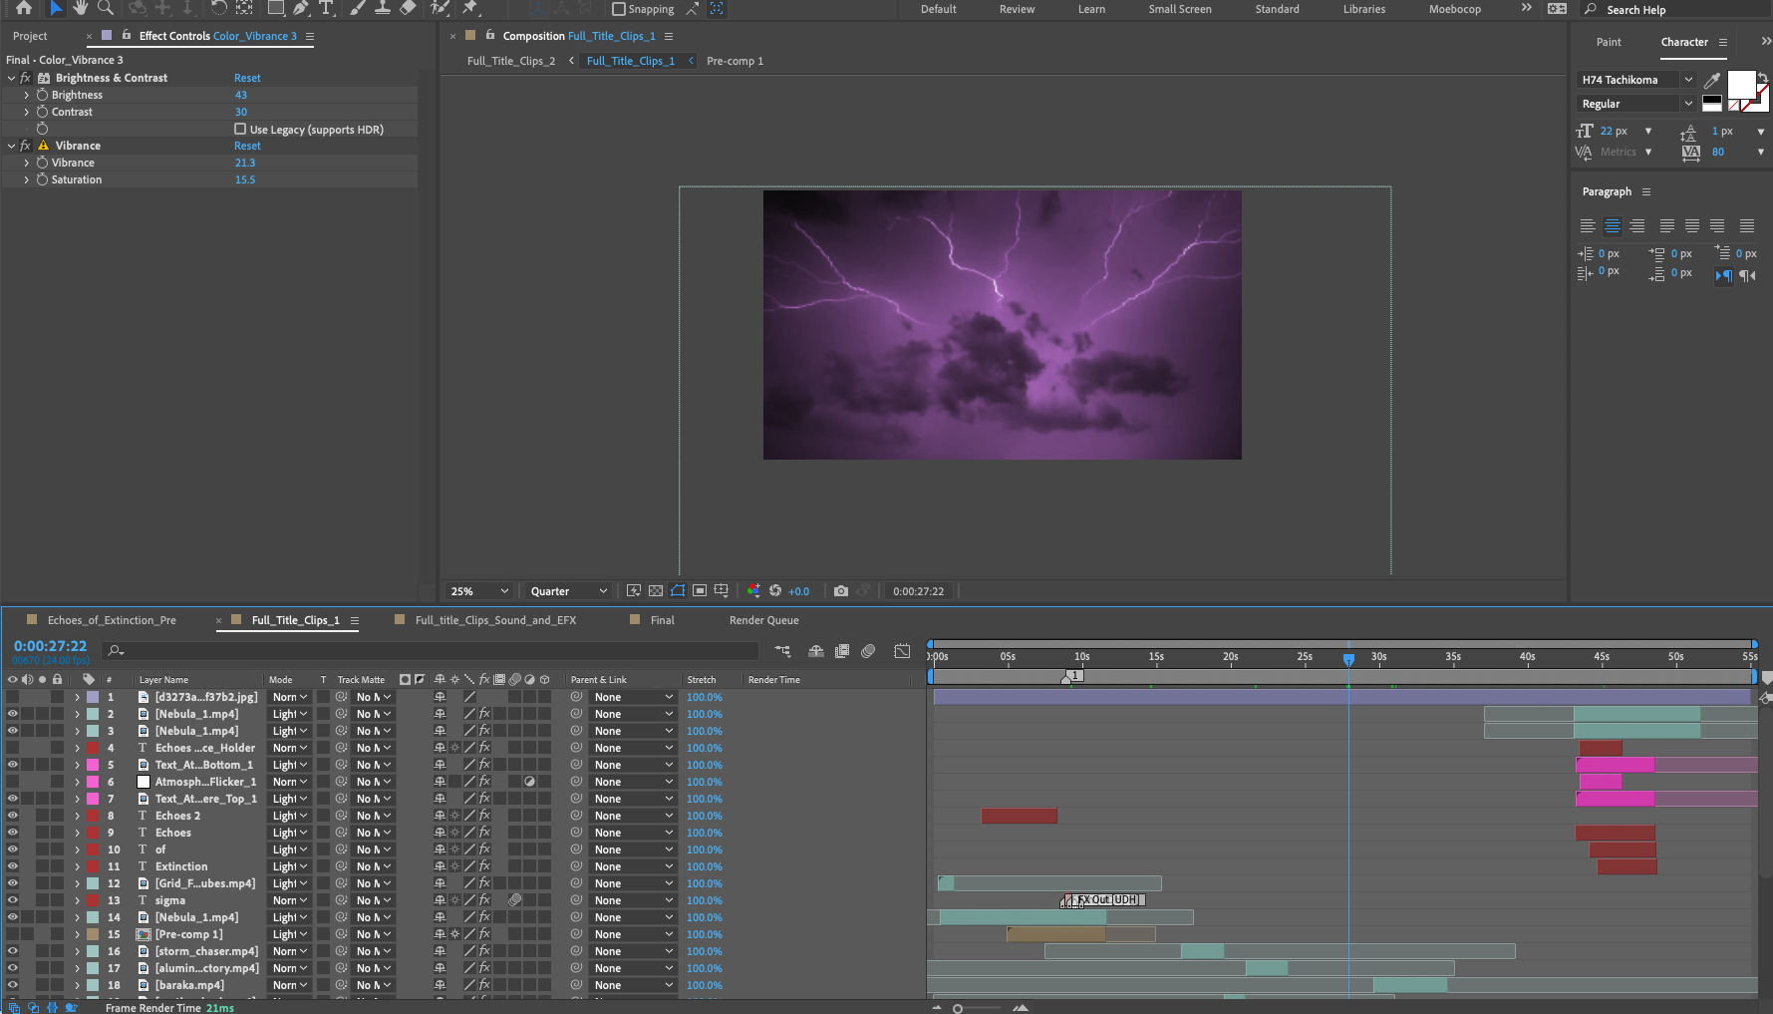Viewport: 1773px width, 1014px height.
Task: Pick the Type tool
Action: (326, 8)
